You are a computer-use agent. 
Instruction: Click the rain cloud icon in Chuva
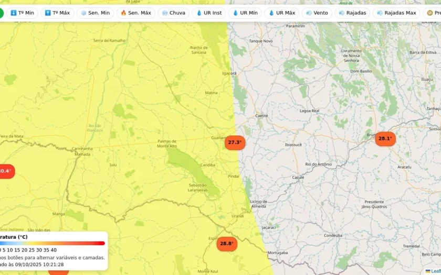(x=165, y=13)
